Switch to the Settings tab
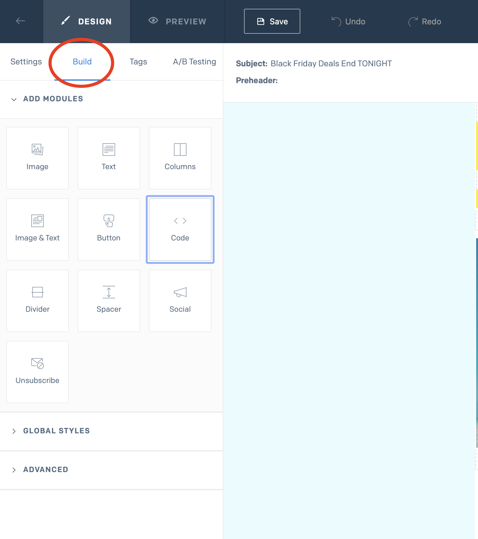The image size is (478, 539). coord(26,62)
